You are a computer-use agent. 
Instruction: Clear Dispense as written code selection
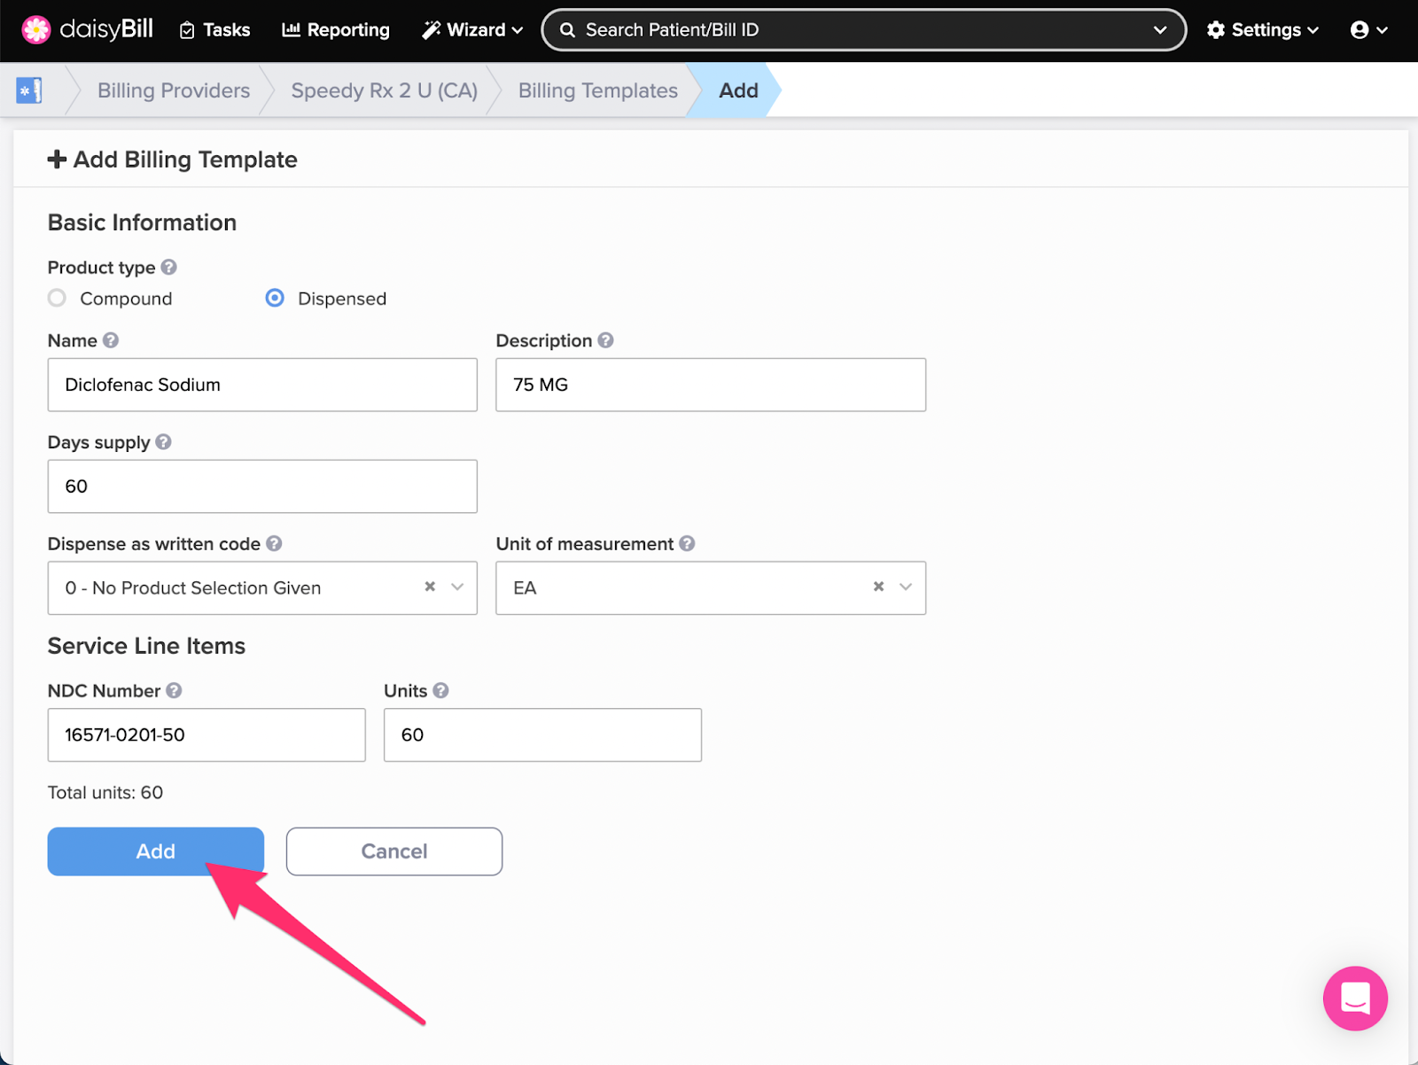[430, 587]
